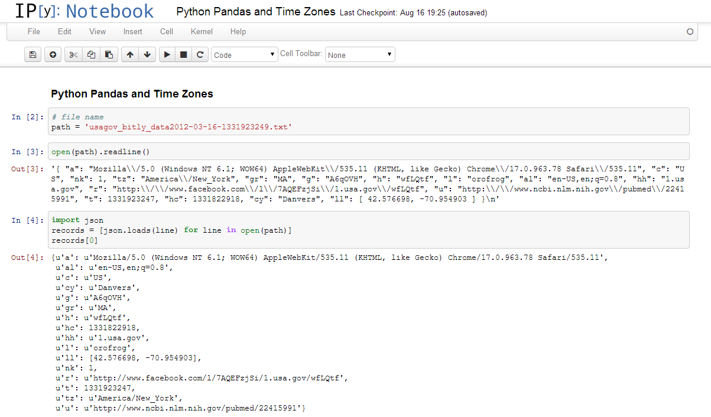Screen dimensions: 711x417
Task: Click the notebook title to rename it
Action: (x=255, y=12)
